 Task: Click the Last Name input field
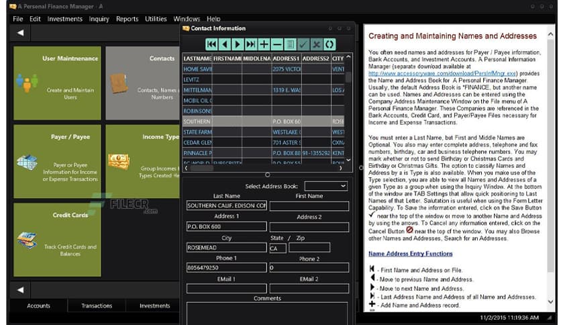(226, 205)
